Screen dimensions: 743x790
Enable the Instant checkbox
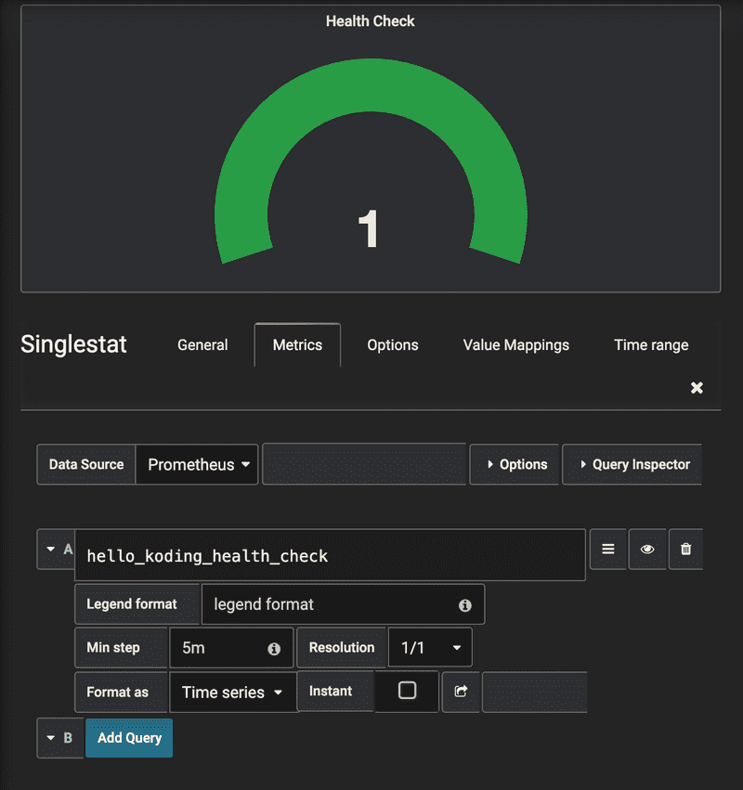407,691
